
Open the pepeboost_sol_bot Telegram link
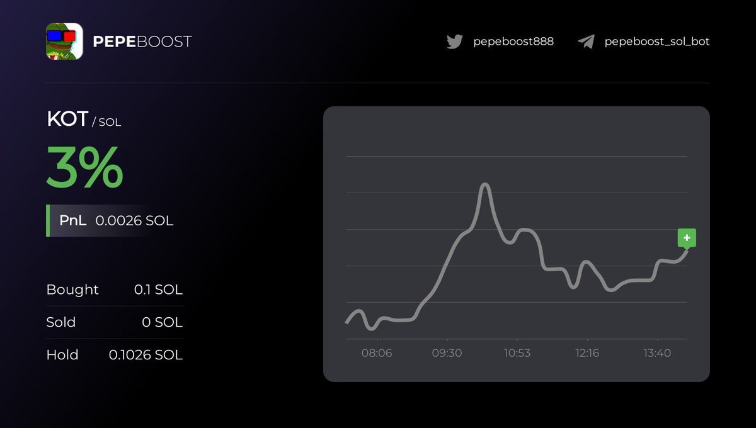click(657, 42)
